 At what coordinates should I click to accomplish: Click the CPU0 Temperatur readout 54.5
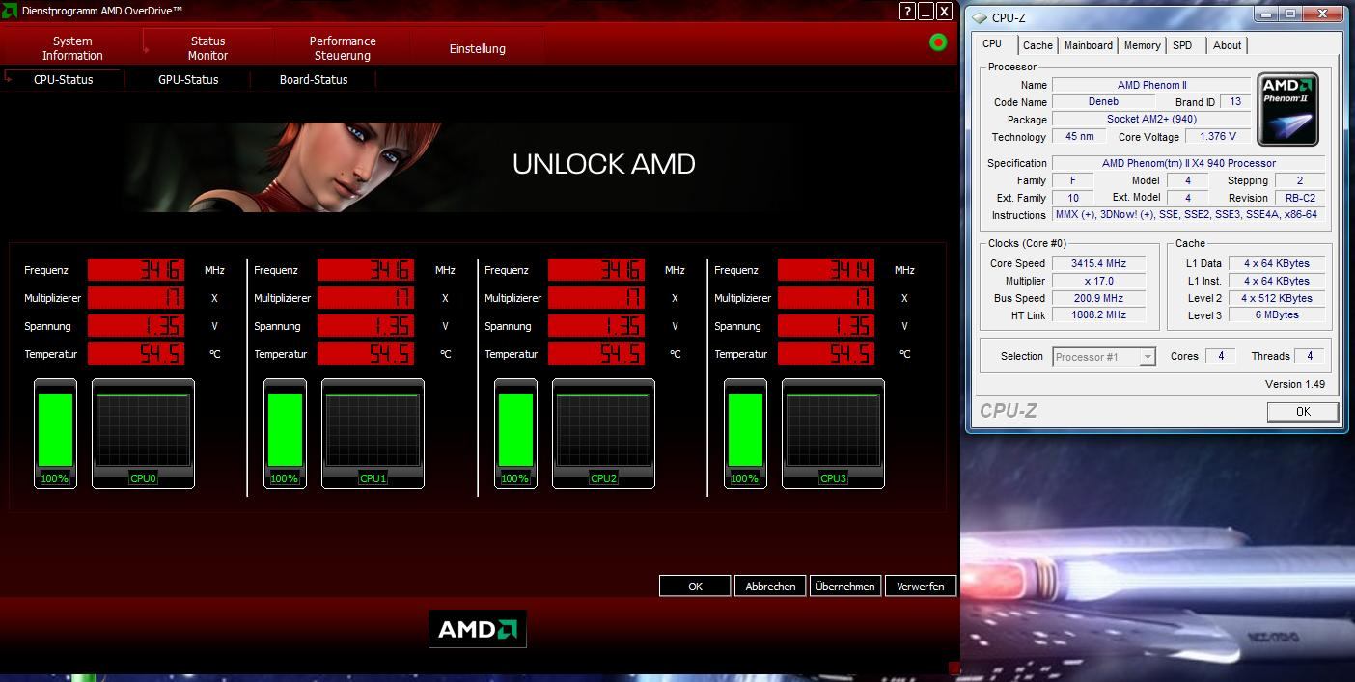tap(136, 354)
